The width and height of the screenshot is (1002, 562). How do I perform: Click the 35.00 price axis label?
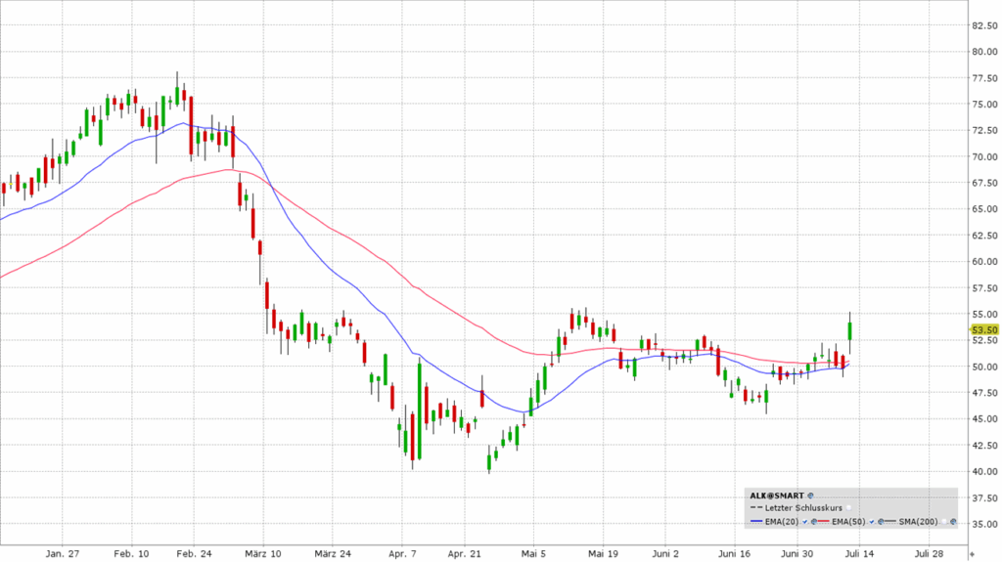click(x=984, y=524)
